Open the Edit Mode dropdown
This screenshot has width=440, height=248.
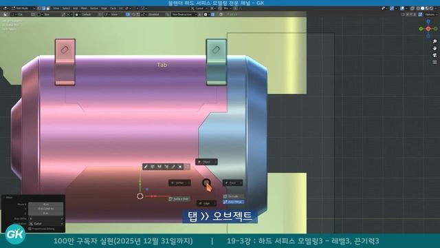[x=23, y=8]
